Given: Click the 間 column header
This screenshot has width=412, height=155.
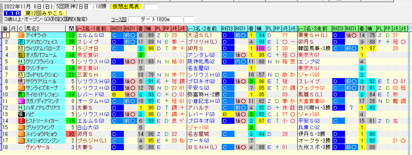Looking at the screenshot, I should point(71,28).
